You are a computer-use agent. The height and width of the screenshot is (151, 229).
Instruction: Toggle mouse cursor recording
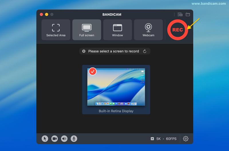pyautogui.click(x=45, y=139)
